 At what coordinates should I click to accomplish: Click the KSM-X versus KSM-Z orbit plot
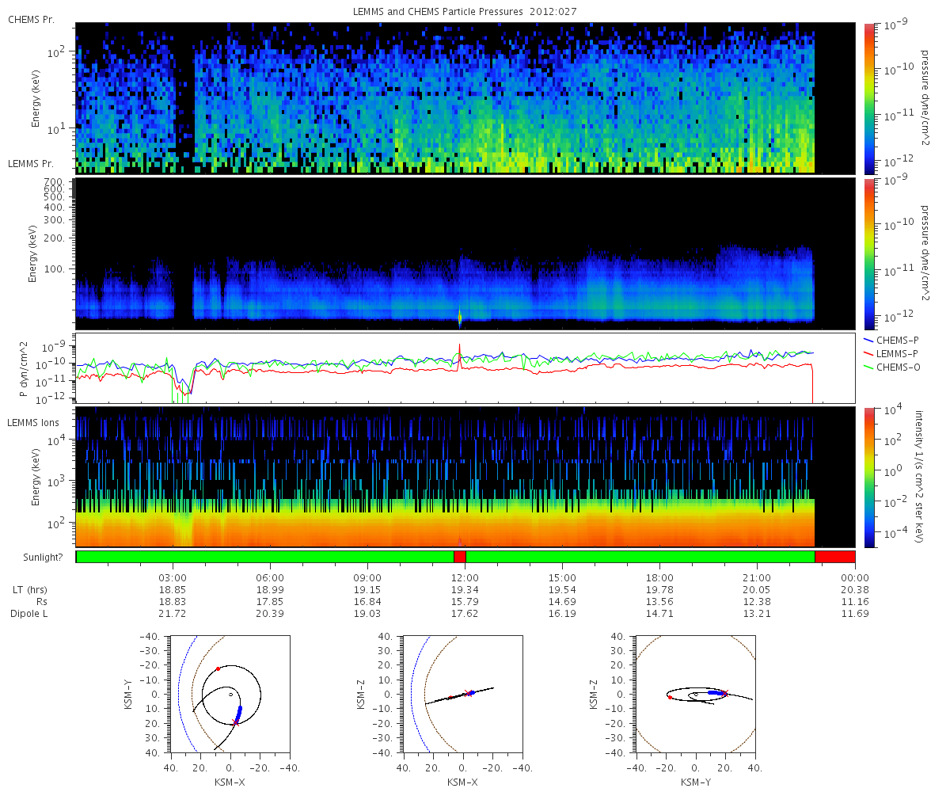point(462,694)
